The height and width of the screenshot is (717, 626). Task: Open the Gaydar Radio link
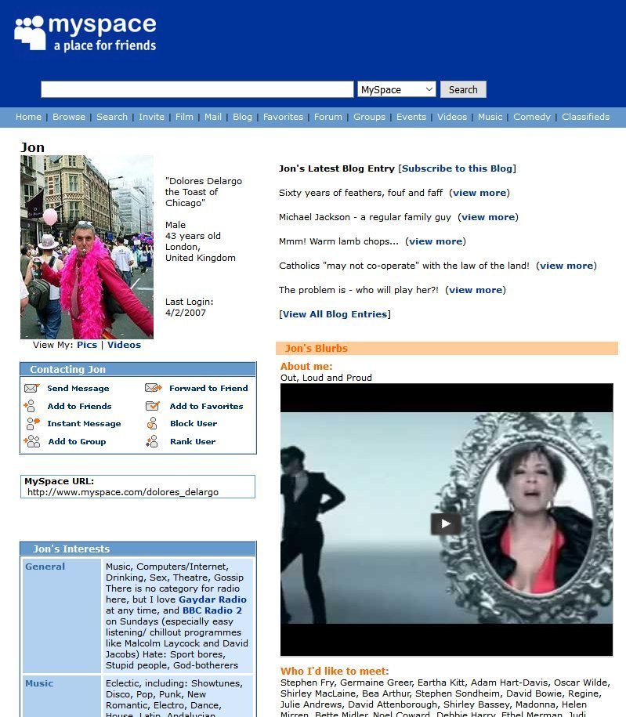point(212,599)
